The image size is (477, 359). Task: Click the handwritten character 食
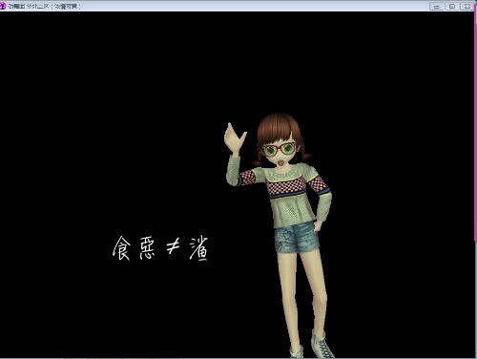click(122, 248)
